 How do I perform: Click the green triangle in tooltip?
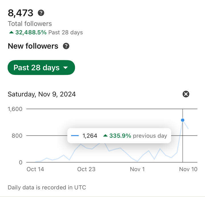point(105,136)
